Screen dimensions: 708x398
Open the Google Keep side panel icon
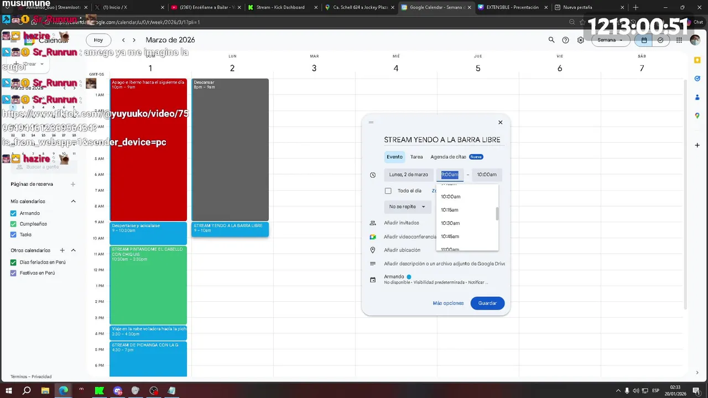(x=697, y=60)
